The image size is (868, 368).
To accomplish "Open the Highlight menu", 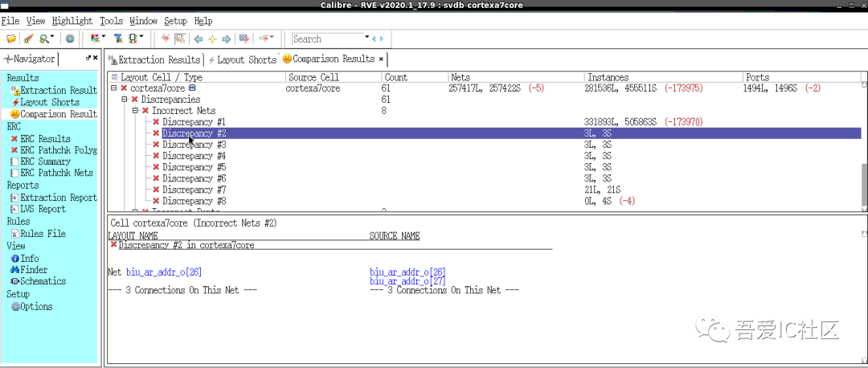I will point(72,21).
